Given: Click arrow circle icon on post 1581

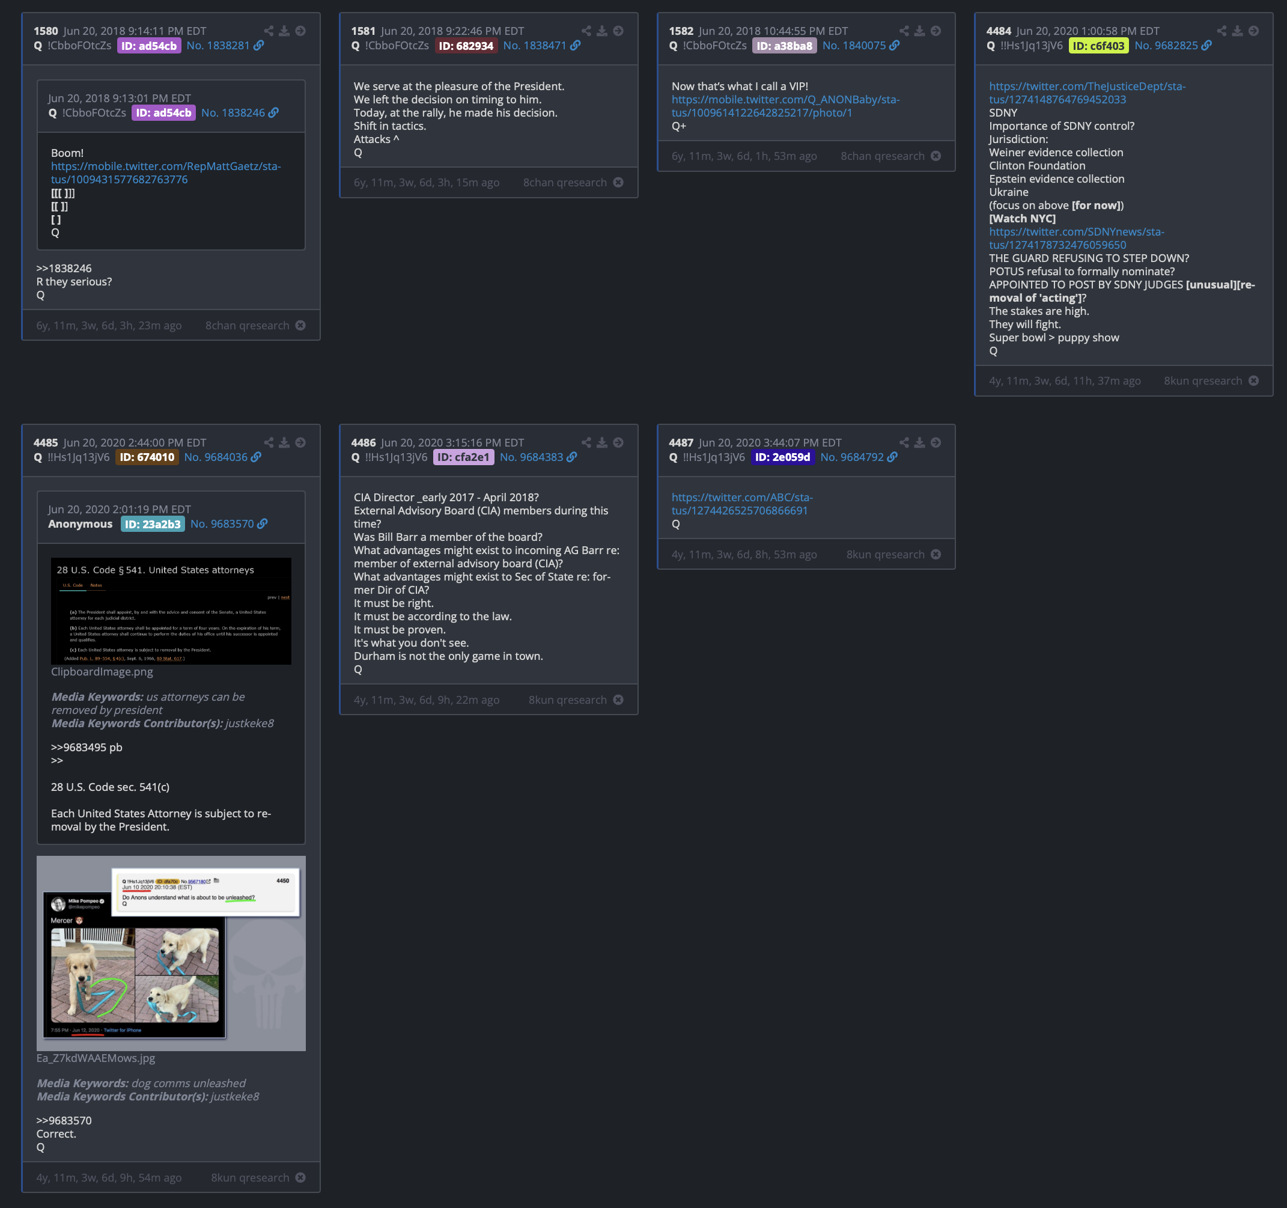Looking at the screenshot, I should tap(618, 31).
